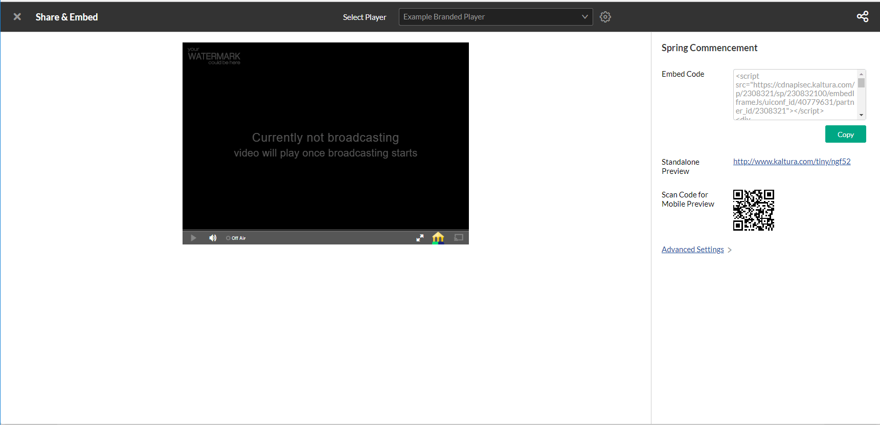880x425 pixels.
Task: Mute the player volume
Action: (x=213, y=238)
